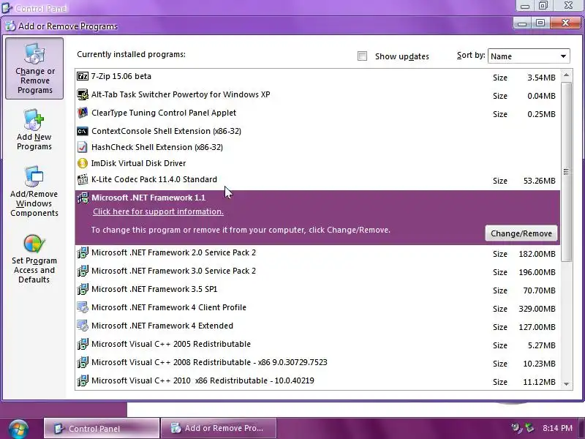Click the .NET Framework 3.0 Service Pack 2 icon
This screenshot has height=439, width=585.
tap(83, 271)
